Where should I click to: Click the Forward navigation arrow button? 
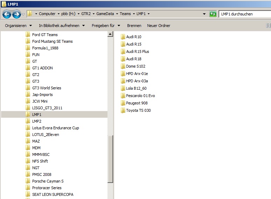[16, 14]
